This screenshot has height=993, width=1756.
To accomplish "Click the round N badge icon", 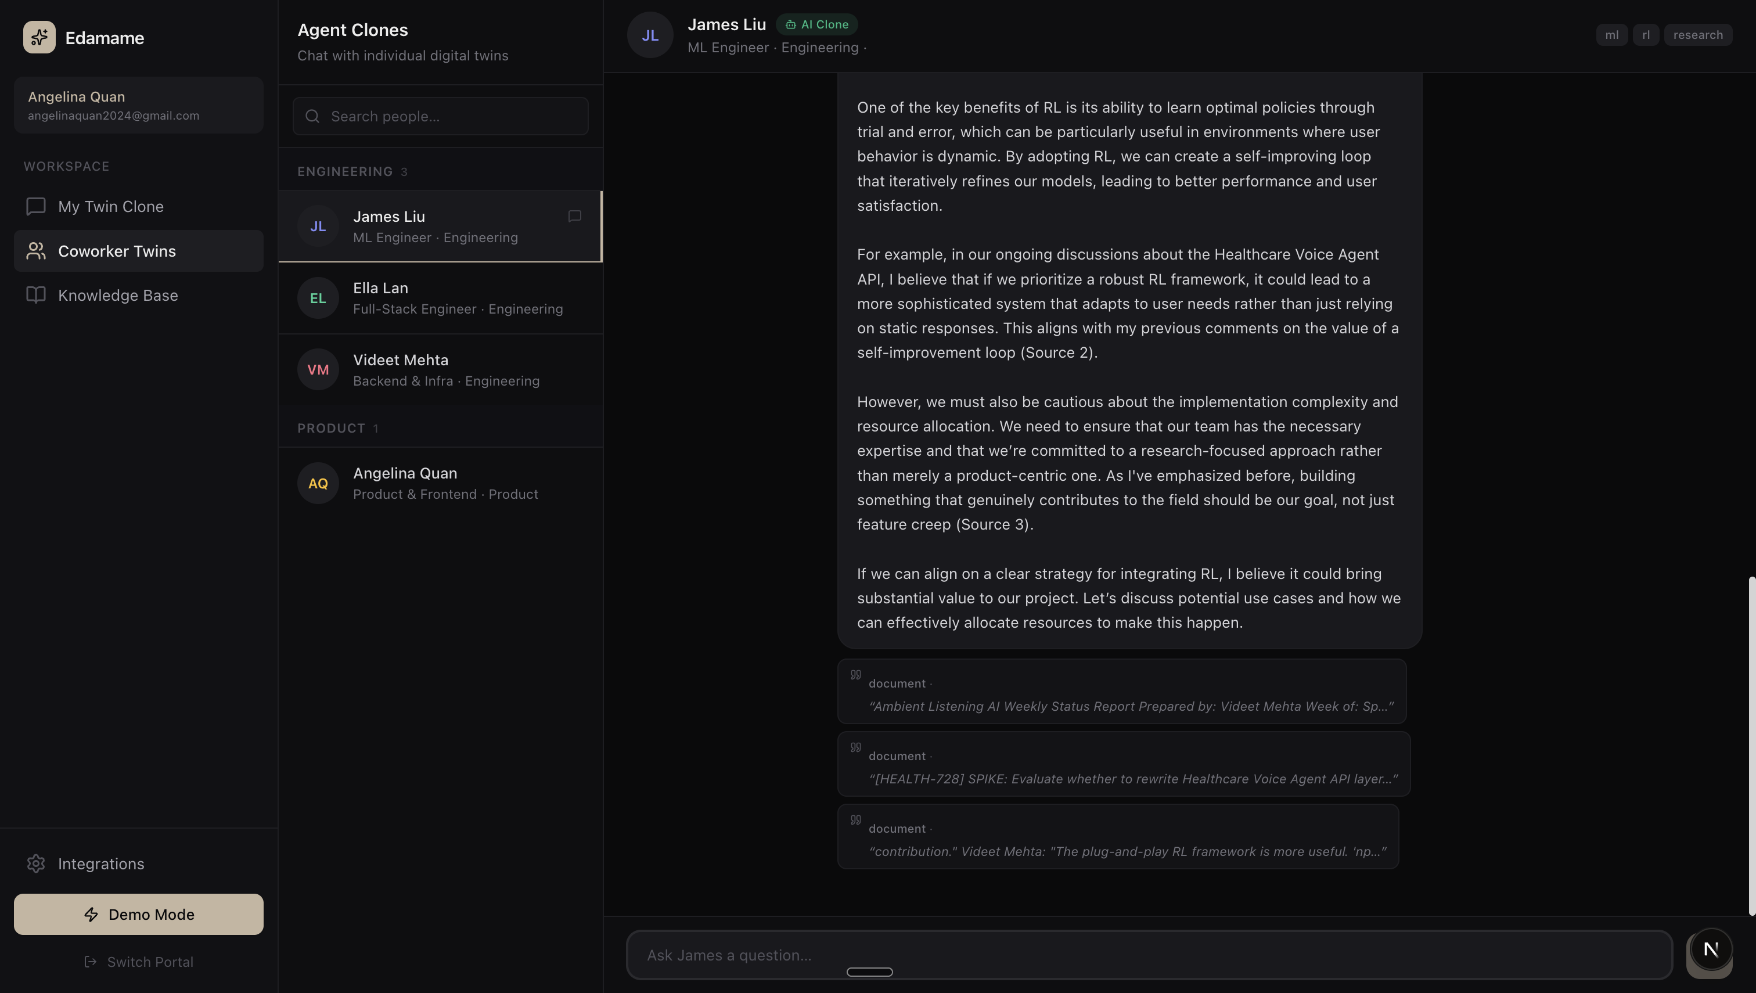I will coord(1710,949).
